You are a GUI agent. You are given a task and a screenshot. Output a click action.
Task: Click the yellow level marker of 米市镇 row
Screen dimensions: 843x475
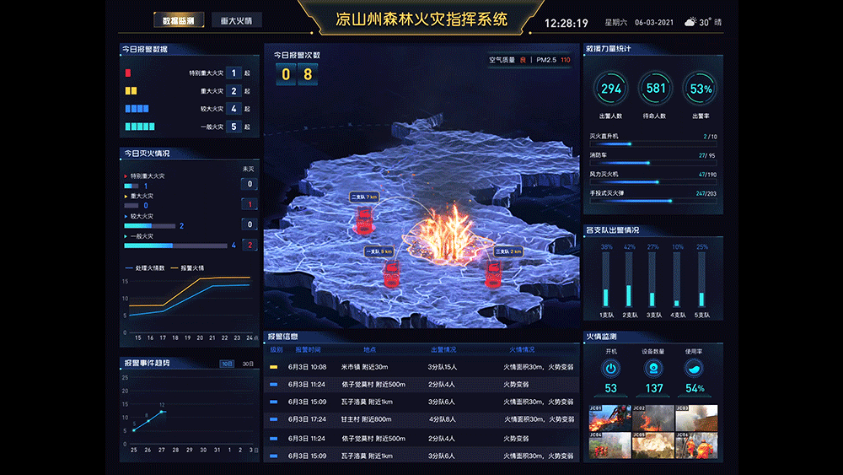(274, 367)
